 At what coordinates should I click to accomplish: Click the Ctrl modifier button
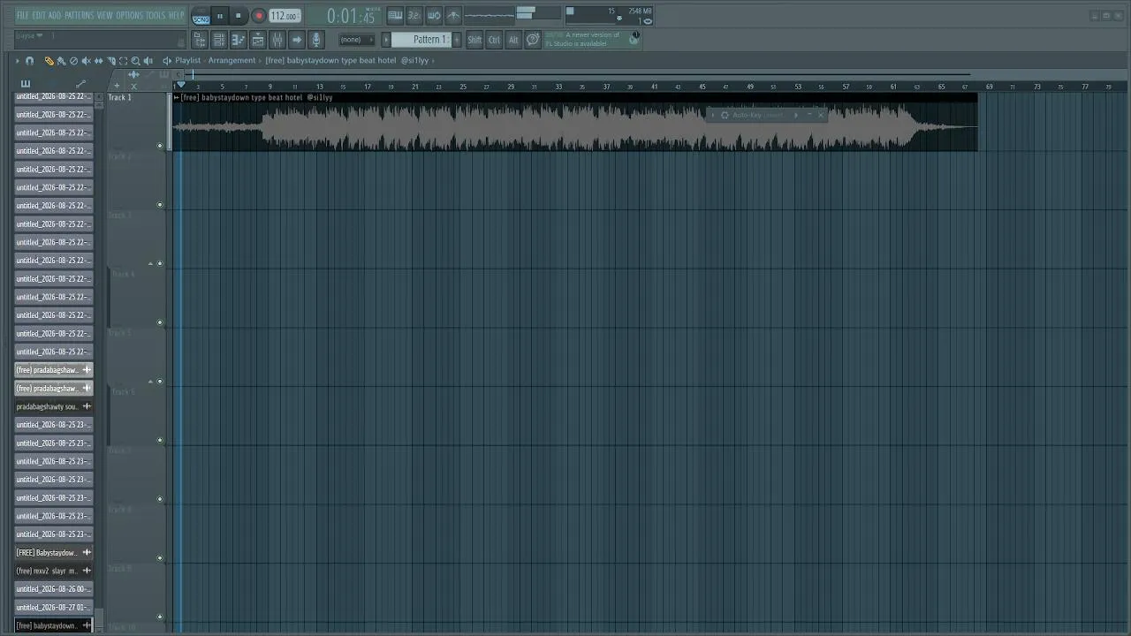[x=494, y=40]
